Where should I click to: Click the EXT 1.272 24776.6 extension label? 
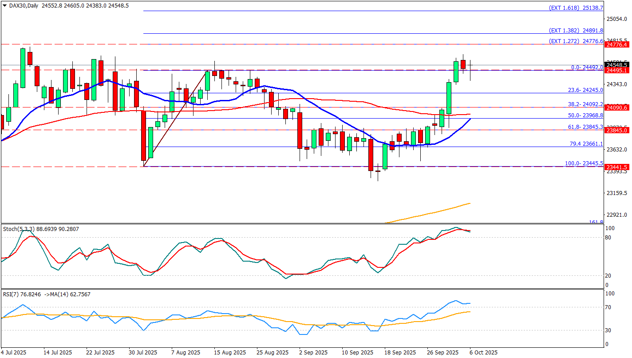pos(576,41)
